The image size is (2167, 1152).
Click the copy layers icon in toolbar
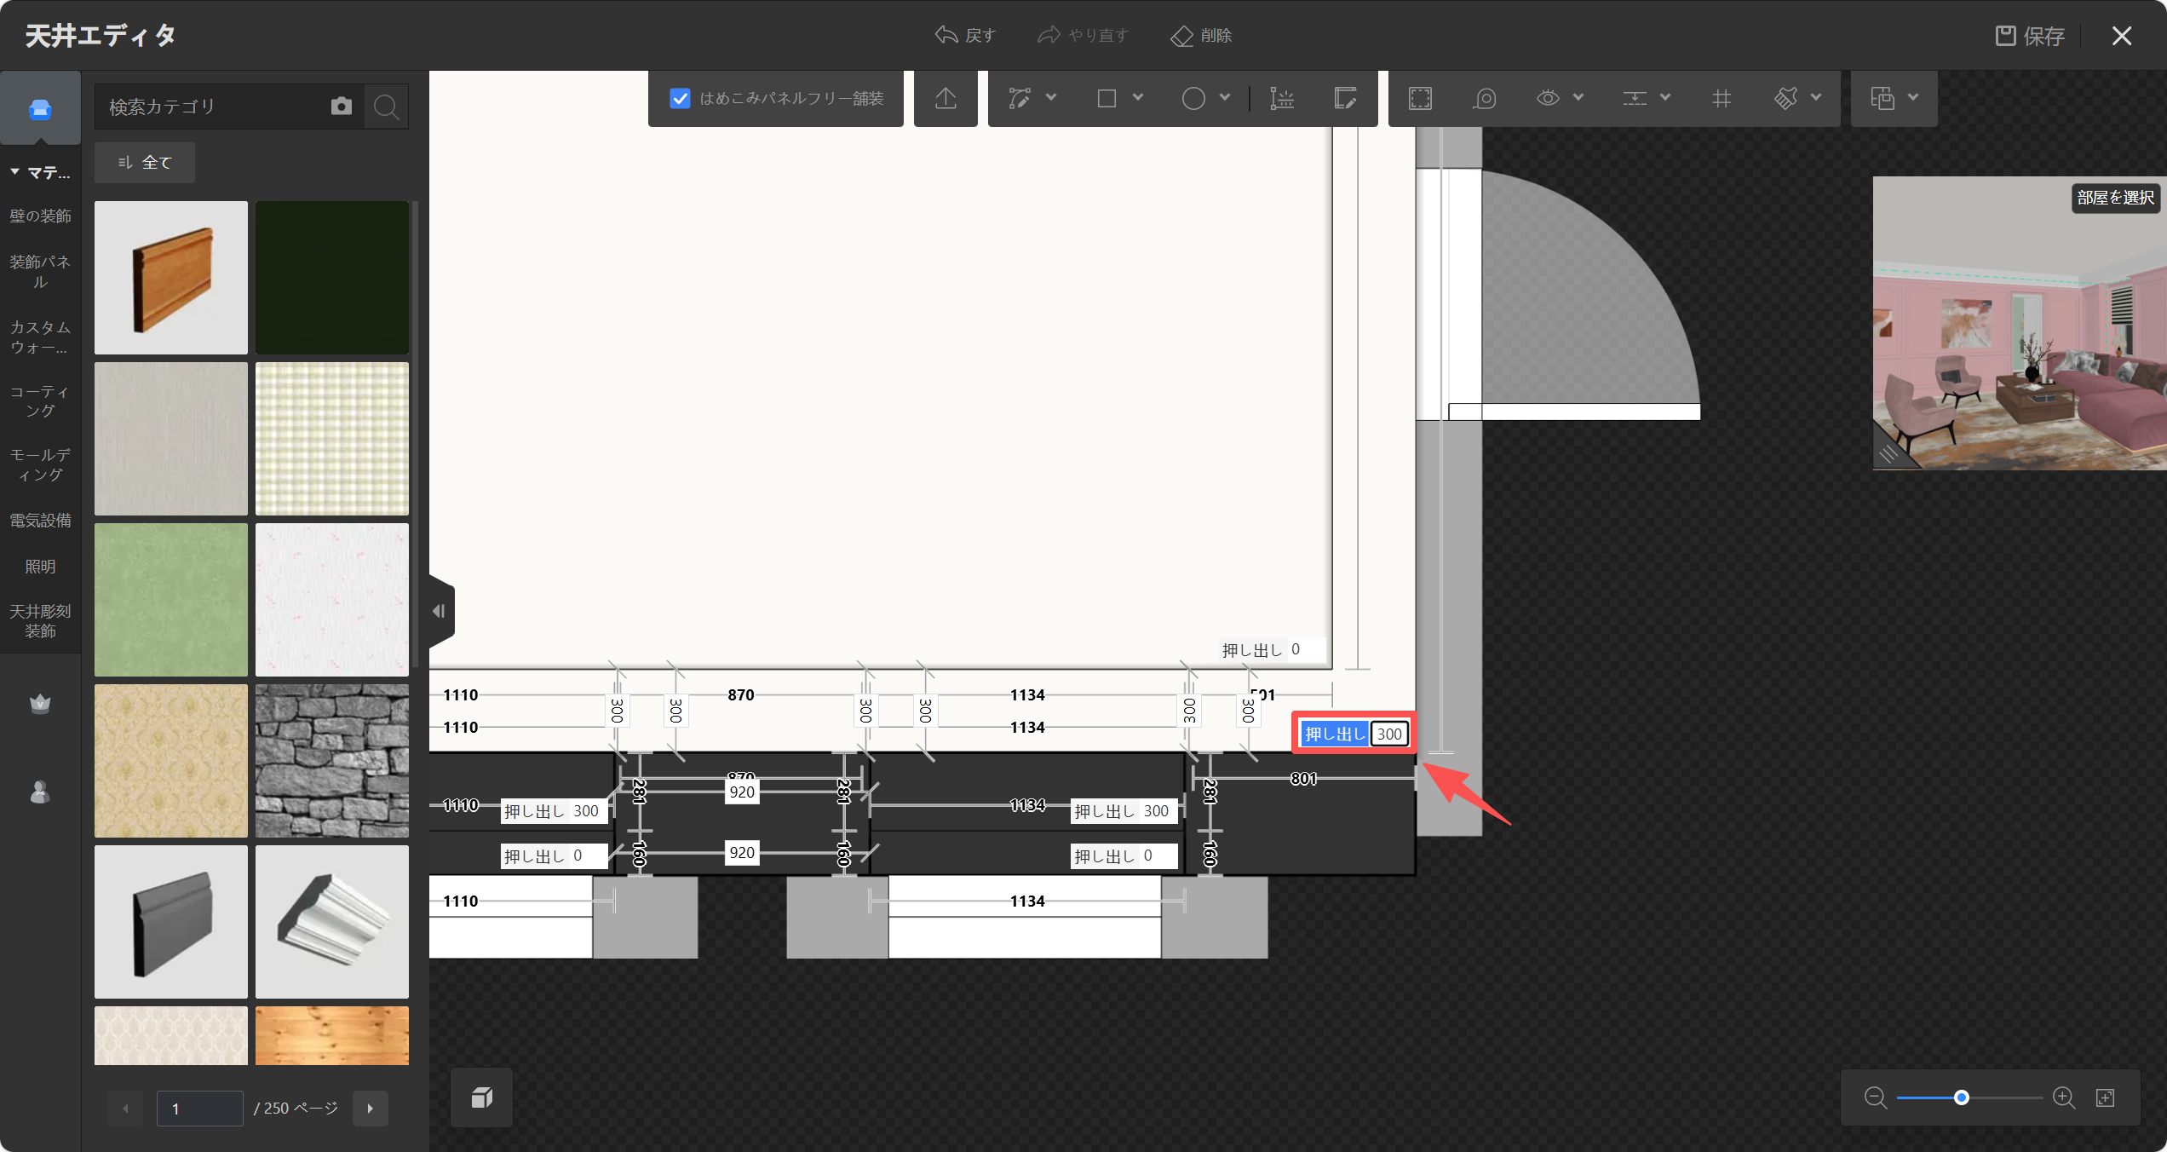click(x=1882, y=99)
